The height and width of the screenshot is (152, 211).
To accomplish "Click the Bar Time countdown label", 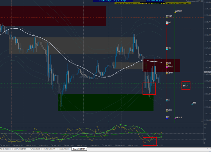I will (x=154, y=1).
